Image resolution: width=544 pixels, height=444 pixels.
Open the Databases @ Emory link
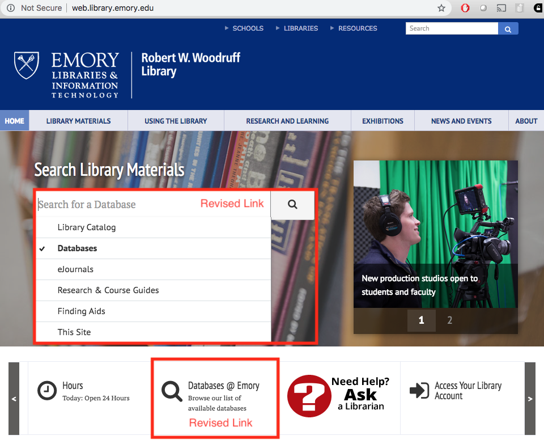point(223,386)
